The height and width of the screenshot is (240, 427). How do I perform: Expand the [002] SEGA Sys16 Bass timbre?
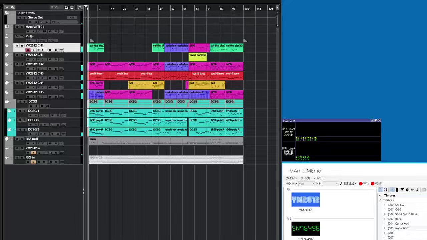pos(385,214)
